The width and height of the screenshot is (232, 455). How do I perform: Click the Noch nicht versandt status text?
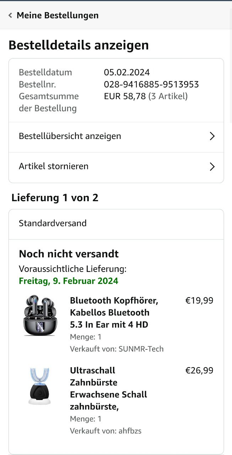[x=69, y=254]
